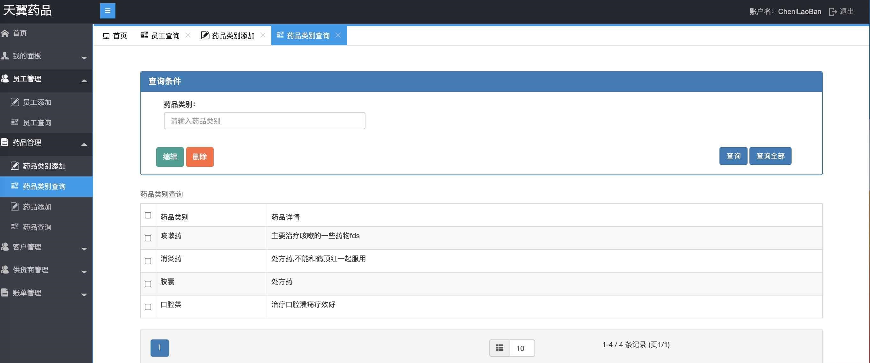Click the hamburger menu toggle icon
The image size is (870, 363).
point(107,11)
